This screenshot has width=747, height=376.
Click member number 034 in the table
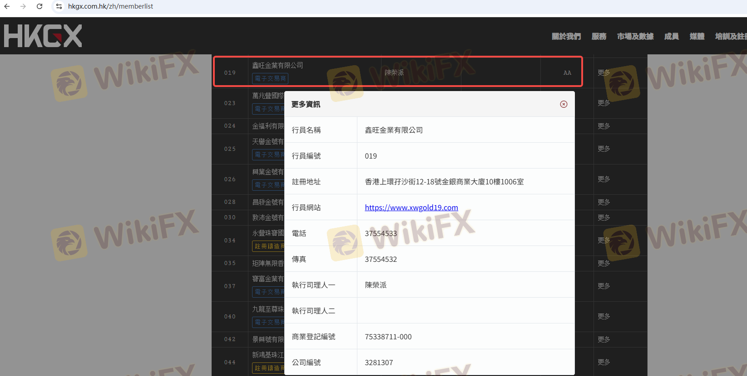point(230,241)
